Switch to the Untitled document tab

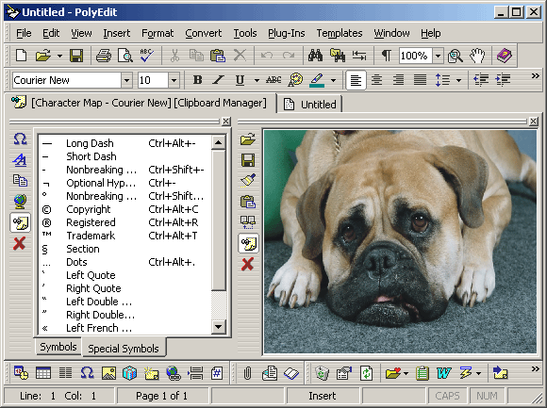click(x=309, y=105)
